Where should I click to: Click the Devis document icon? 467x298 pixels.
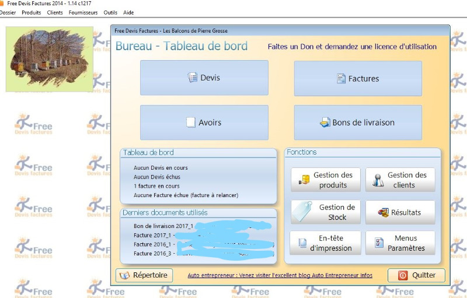point(192,78)
